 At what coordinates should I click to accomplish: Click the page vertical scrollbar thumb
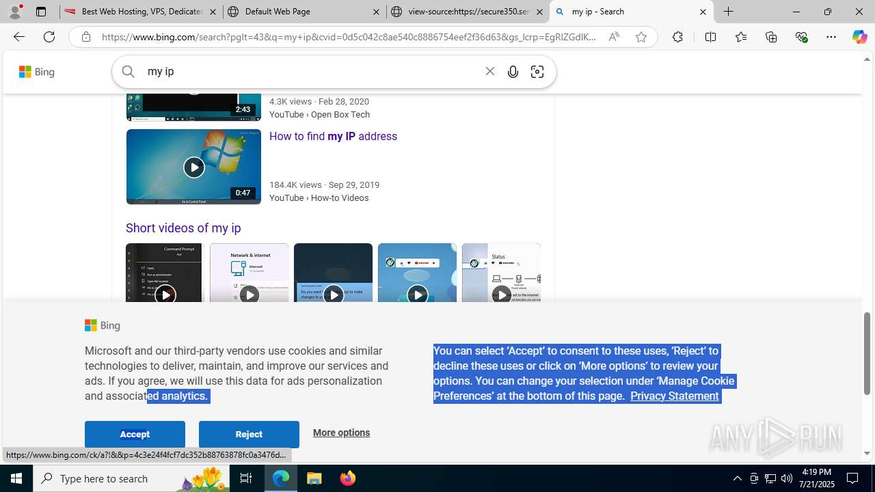[x=867, y=354]
